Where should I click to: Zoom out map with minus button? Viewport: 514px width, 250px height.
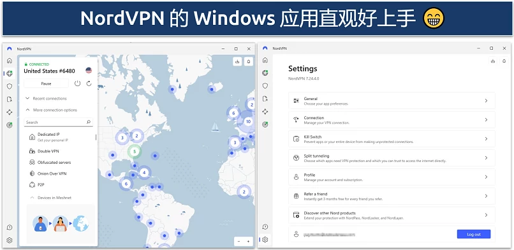click(x=239, y=241)
